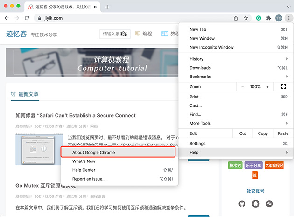Click the browser forward arrow
The height and width of the screenshot is (217, 294).
pos(17,18)
